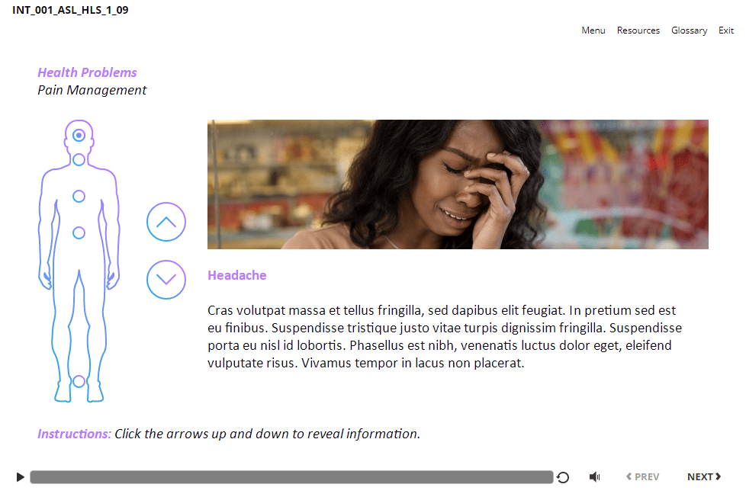Open the Menu panel

coord(593,30)
